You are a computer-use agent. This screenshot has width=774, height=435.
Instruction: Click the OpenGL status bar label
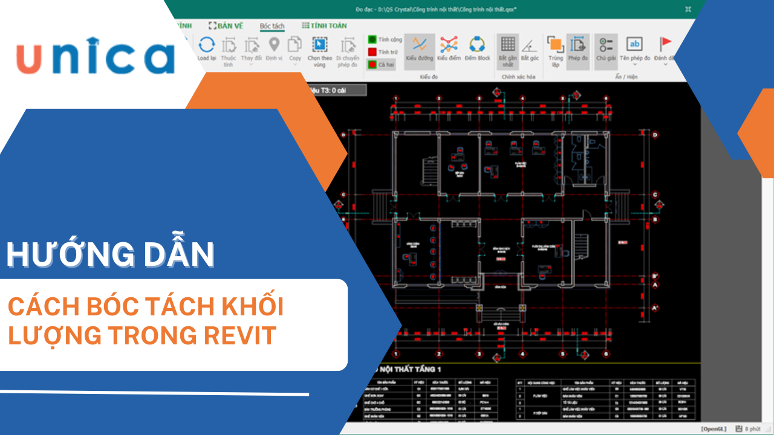pyautogui.click(x=715, y=429)
